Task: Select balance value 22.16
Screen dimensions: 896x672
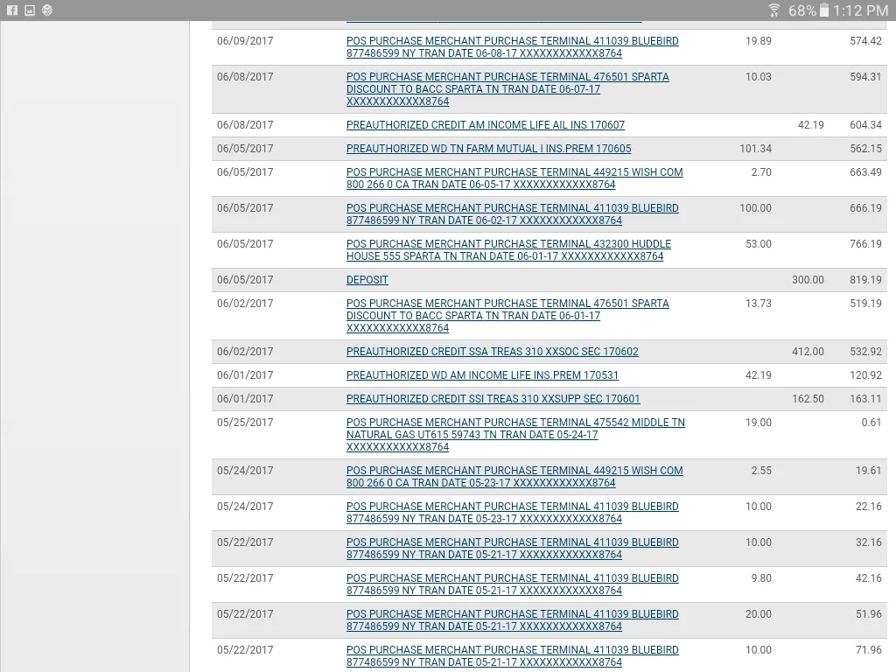Action: pyautogui.click(x=869, y=507)
